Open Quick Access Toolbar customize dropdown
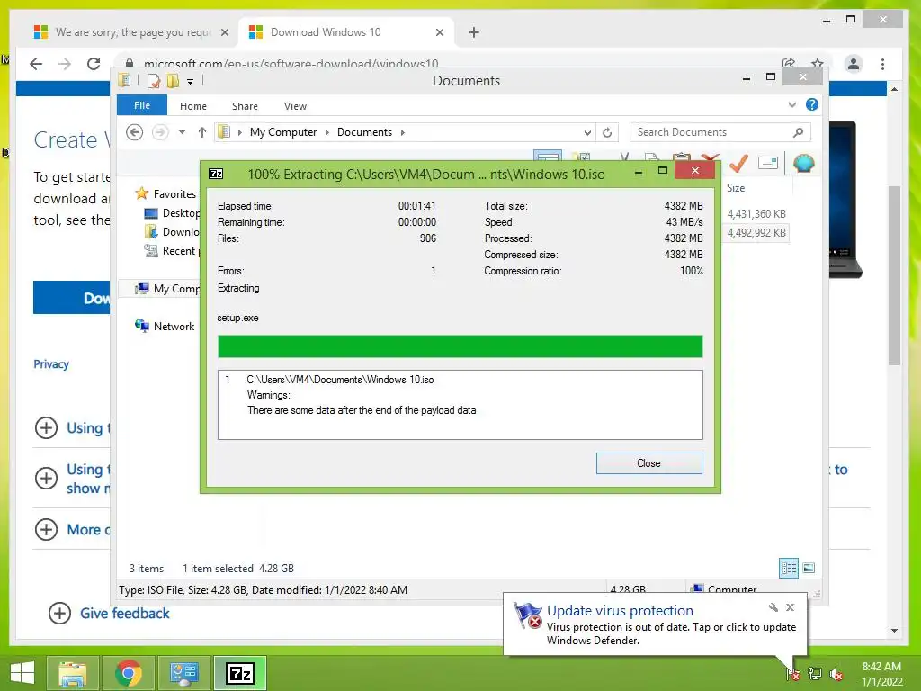Image resolution: width=921 pixels, height=691 pixels. pyautogui.click(x=191, y=81)
